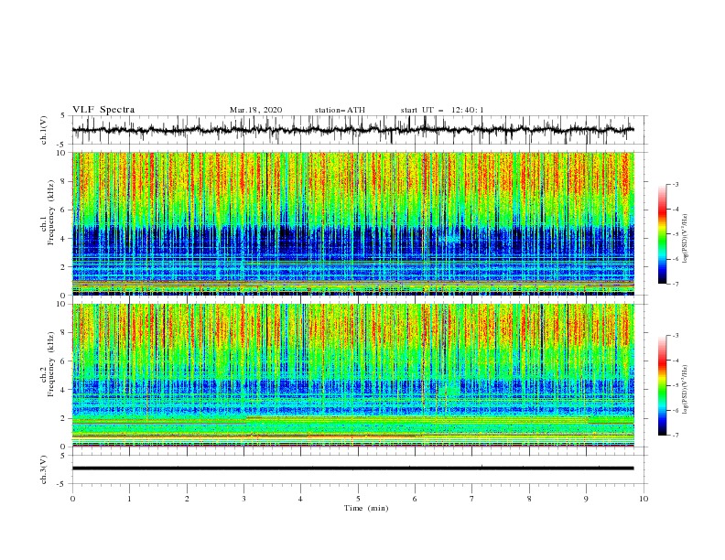Viewport: 725px width, 560px height.
Task: Click the ch.2 spectrogram plot
Action: (x=352, y=375)
